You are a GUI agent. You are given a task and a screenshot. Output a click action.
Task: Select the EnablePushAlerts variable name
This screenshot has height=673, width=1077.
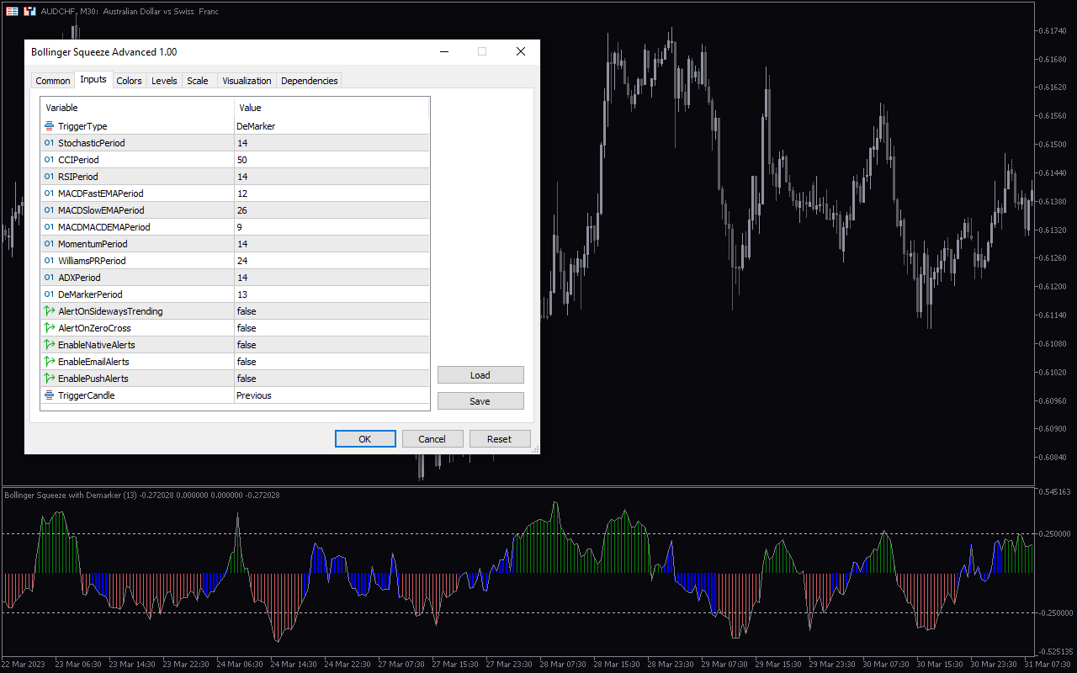click(93, 379)
